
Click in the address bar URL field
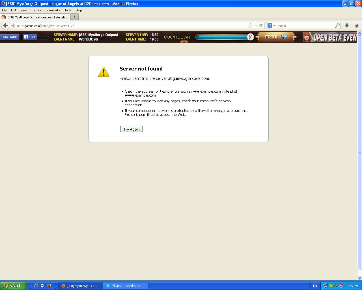point(127,25)
